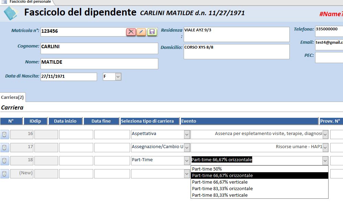Choose Part-time 50% from the list
Screen dimensions: 343x217
click(x=259, y=169)
